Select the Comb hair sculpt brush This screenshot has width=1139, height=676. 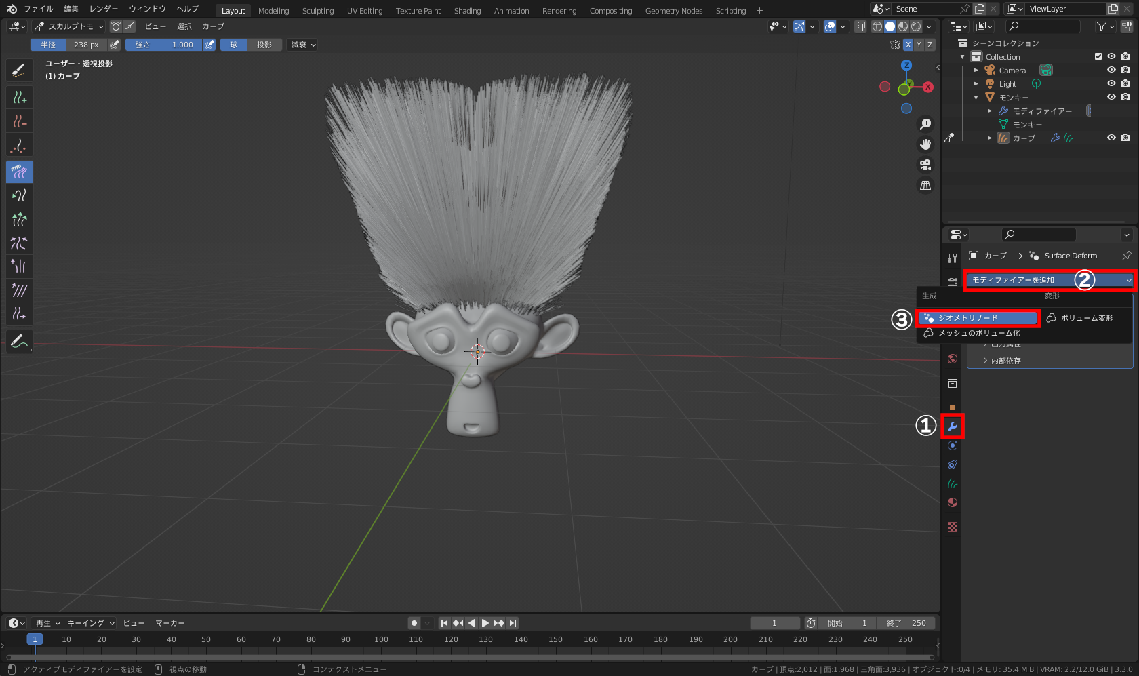pyautogui.click(x=19, y=172)
